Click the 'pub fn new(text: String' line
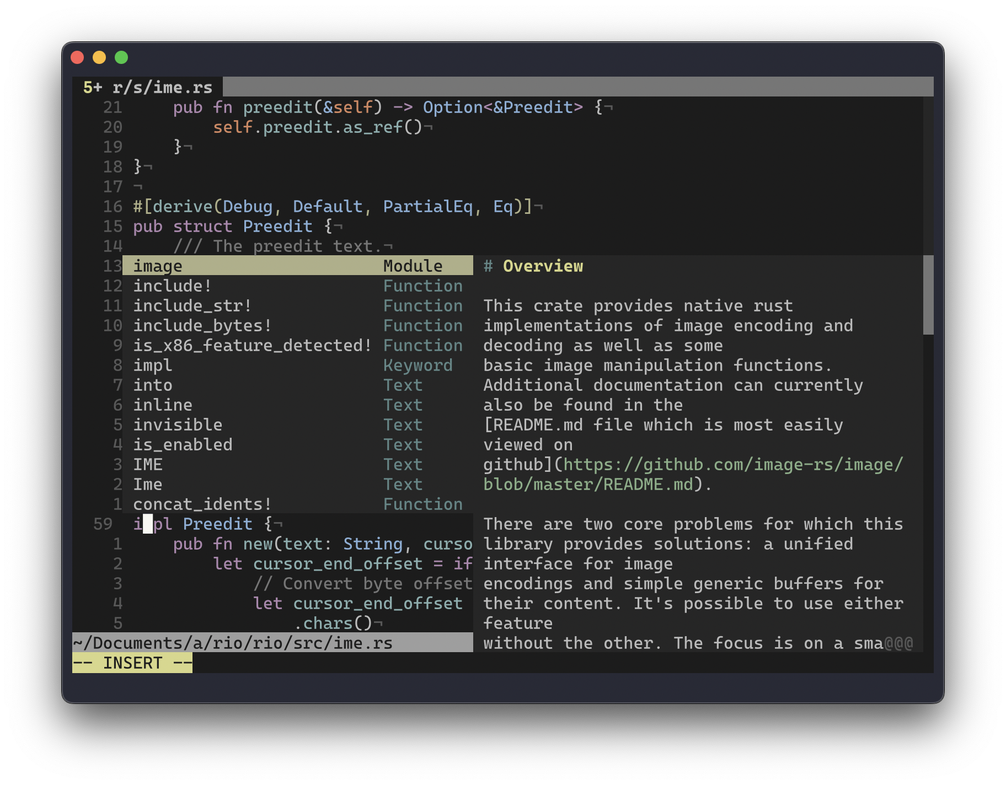This screenshot has height=785, width=1006. [x=323, y=544]
